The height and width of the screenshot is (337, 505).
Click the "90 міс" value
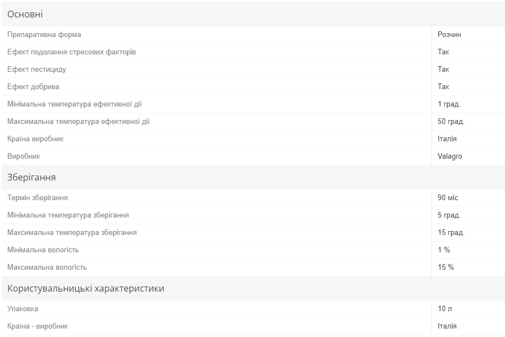point(448,198)
